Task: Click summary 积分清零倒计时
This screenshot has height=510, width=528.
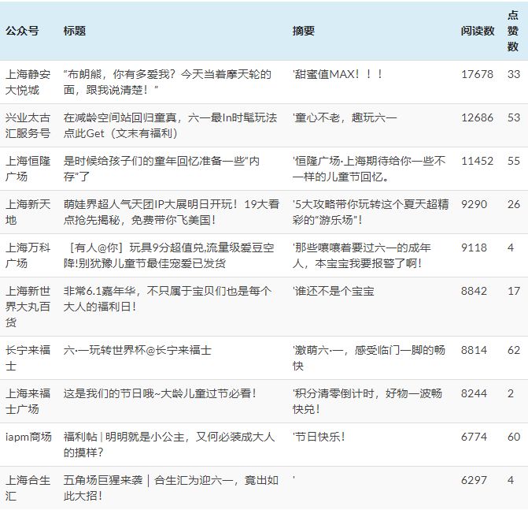Action: point(367,401)
